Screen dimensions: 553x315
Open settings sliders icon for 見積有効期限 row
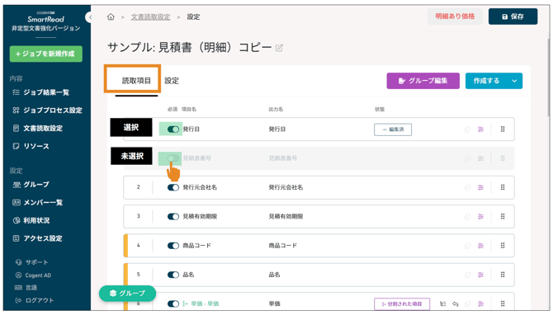point(480,216)
